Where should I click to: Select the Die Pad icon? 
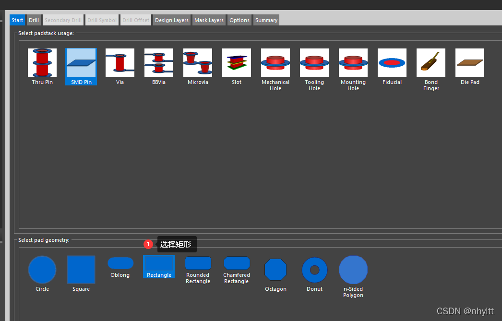coord(470,63)
